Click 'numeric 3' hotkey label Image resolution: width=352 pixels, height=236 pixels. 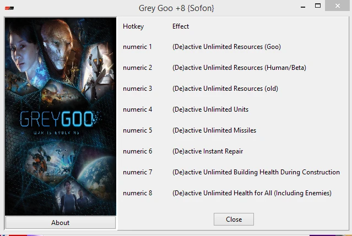[137, 89]
